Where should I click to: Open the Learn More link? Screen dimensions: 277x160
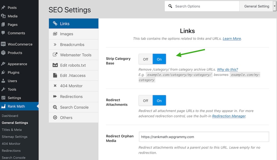232,38
